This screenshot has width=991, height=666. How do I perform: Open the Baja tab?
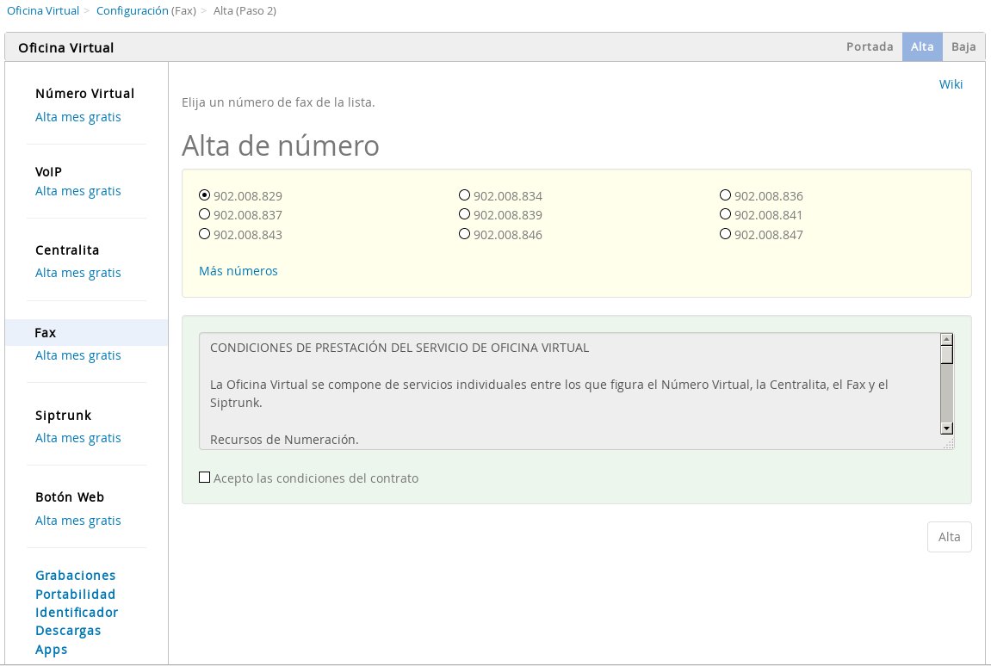(x=963, y=46)
